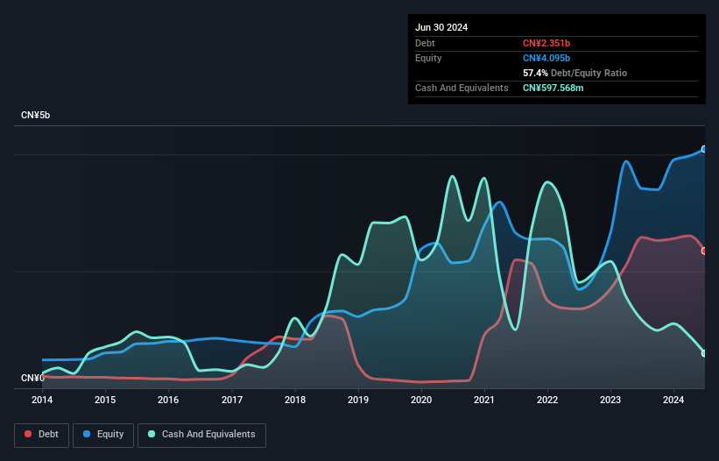Viewport: 719px width, 461px height.
Task: Click the 2021 x-axis label
Action: point(484,400)
